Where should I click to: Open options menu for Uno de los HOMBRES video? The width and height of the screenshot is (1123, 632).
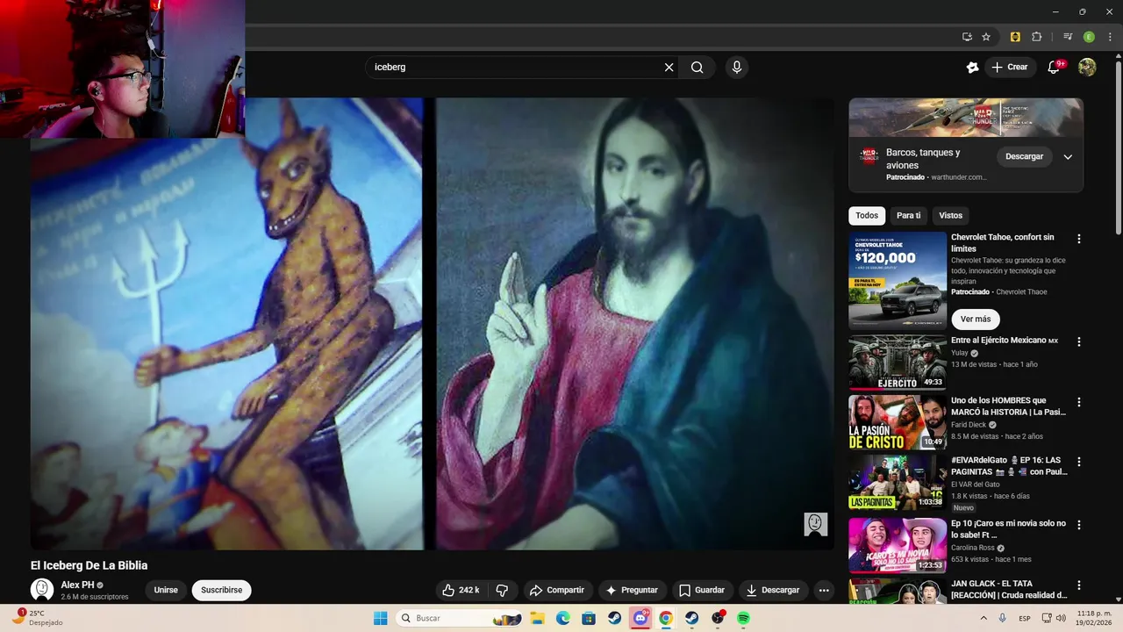tap(1079, 402)
